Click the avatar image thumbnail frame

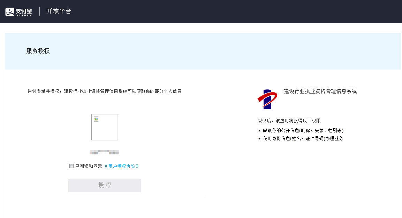coord(105,127)
